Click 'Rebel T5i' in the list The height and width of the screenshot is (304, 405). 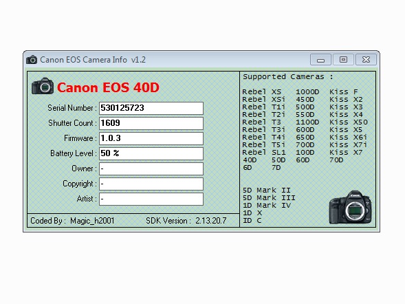click(264, 145)
